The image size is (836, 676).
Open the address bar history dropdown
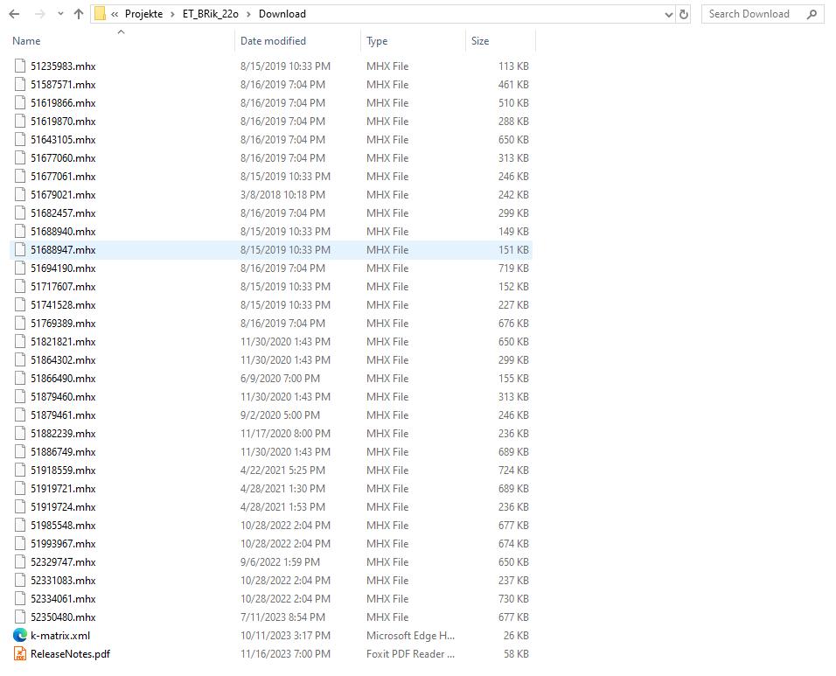(669, 14)
